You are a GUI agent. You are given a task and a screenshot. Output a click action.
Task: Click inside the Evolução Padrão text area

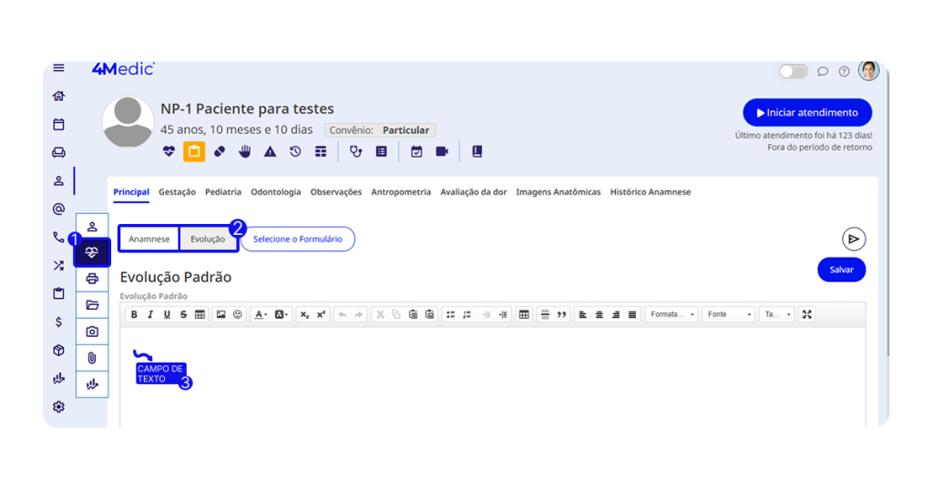492,383
